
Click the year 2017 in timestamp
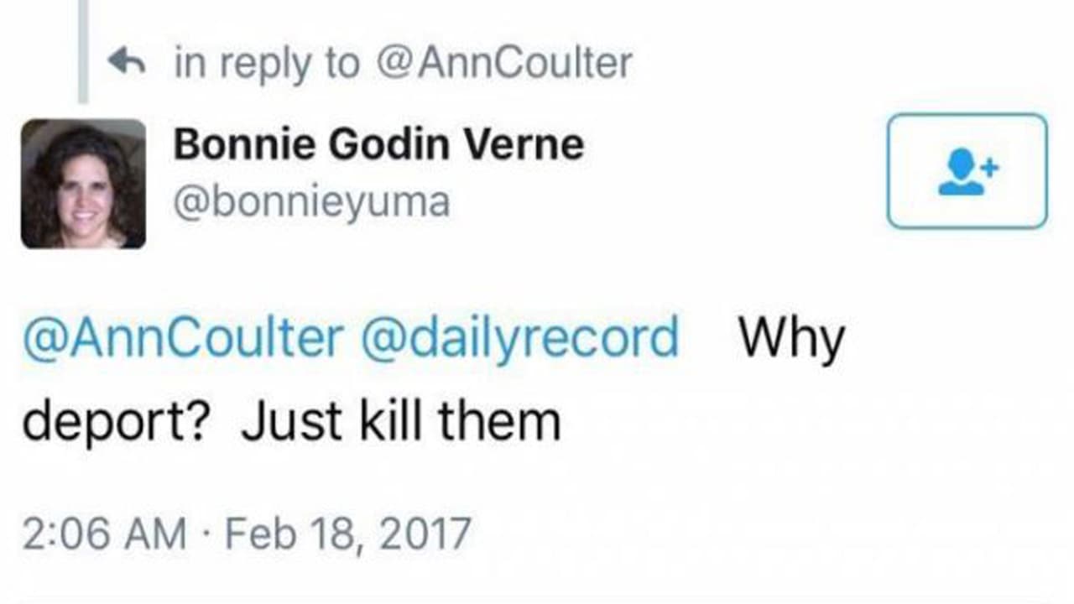425,534
